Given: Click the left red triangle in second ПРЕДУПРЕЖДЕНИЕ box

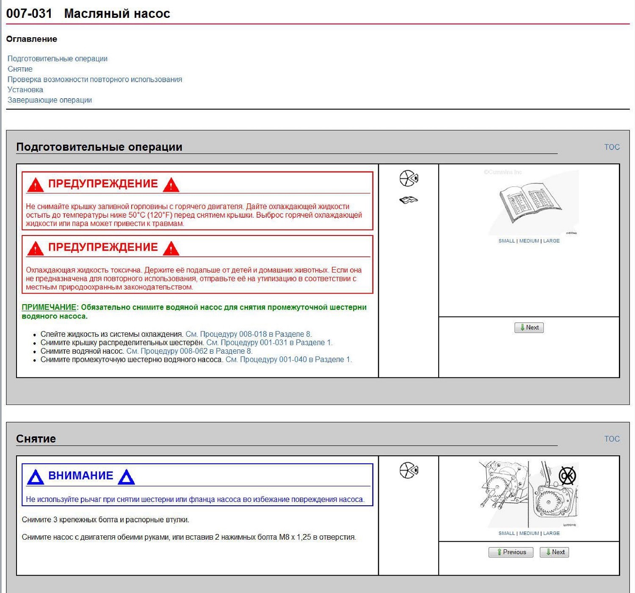Looking at the screenshot, I should click(x=35, y=249).
